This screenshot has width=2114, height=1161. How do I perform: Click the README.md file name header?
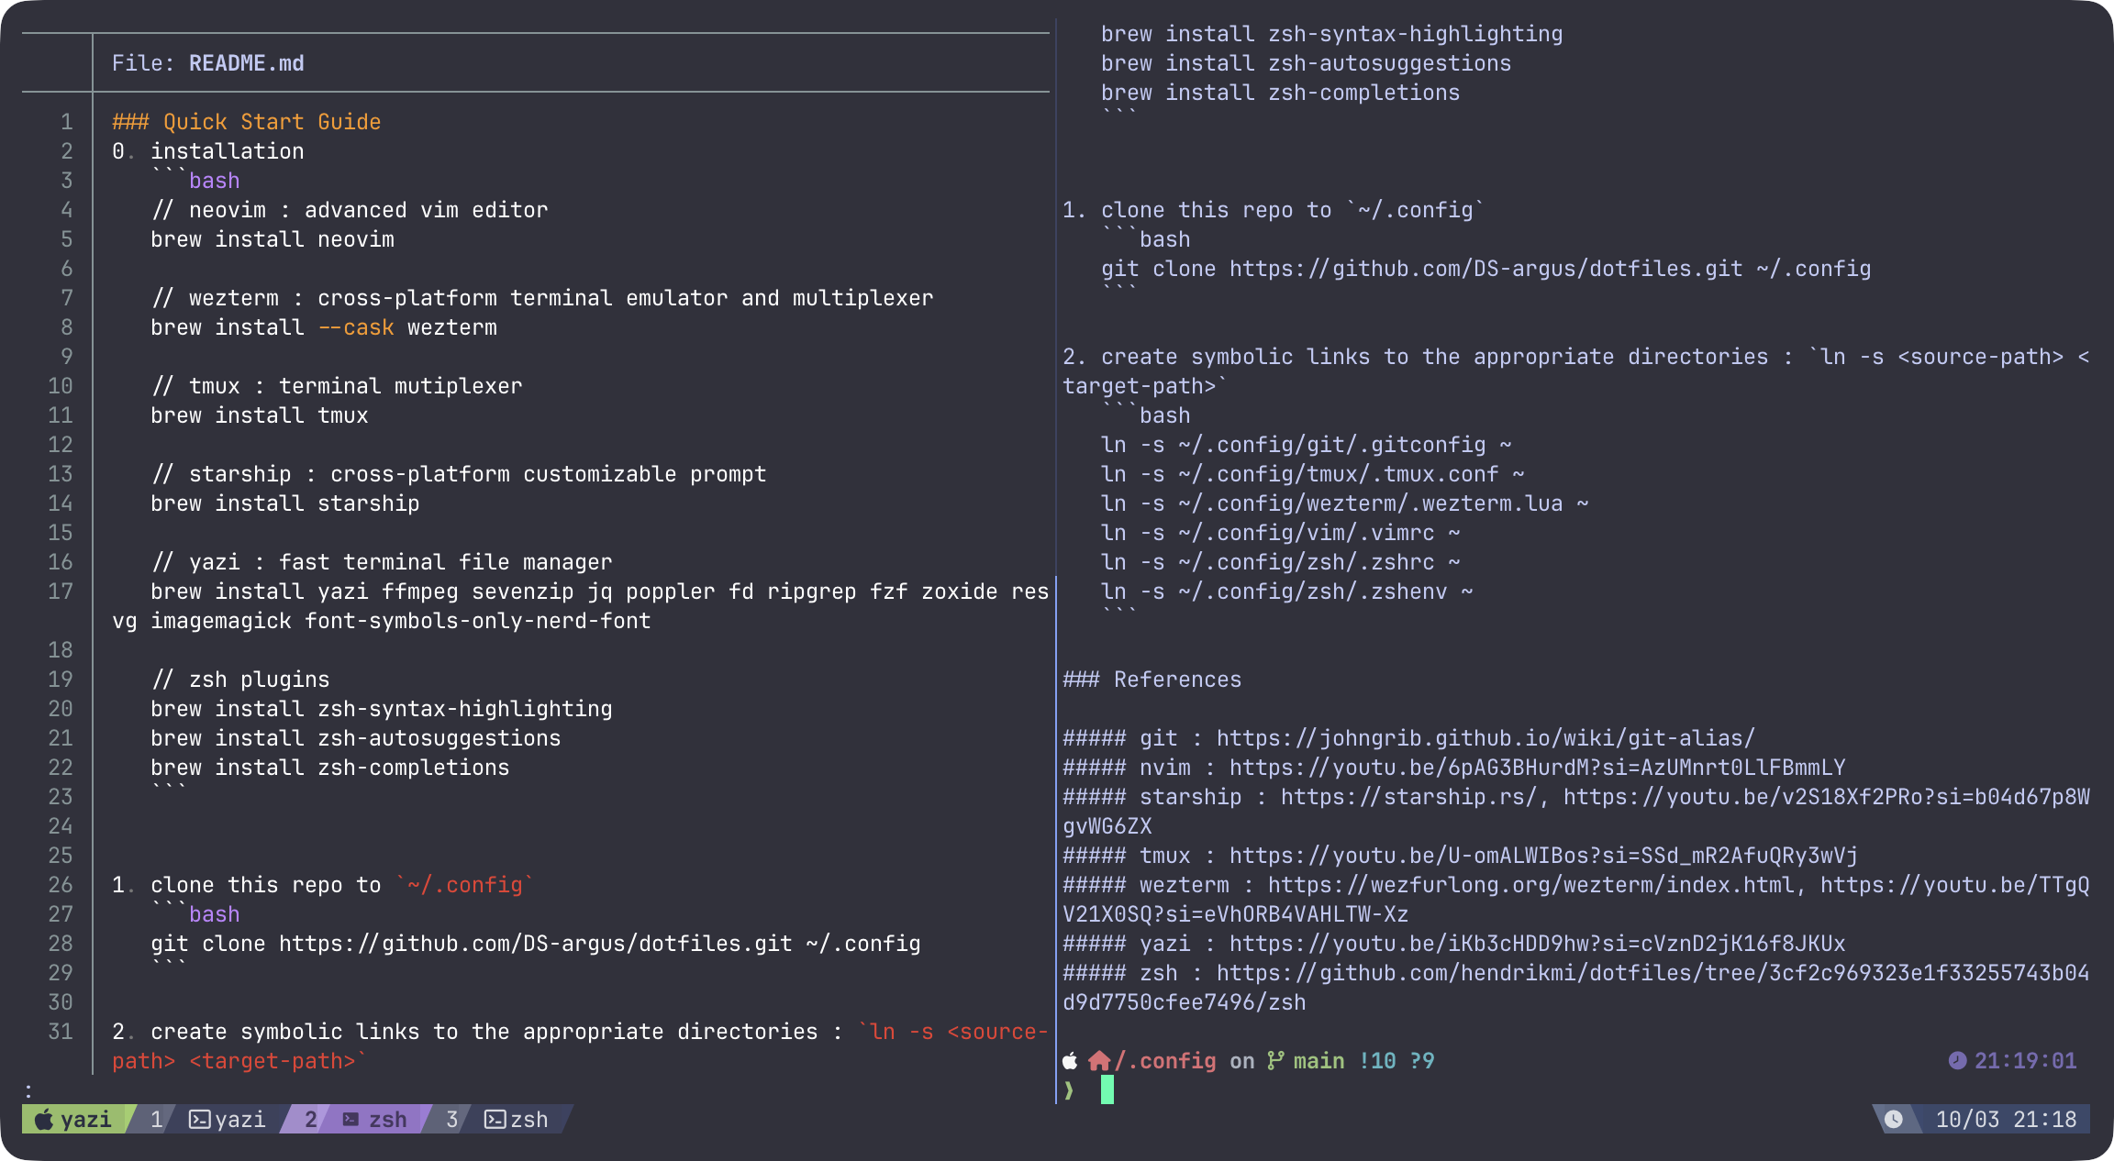[x=246, y=63]
